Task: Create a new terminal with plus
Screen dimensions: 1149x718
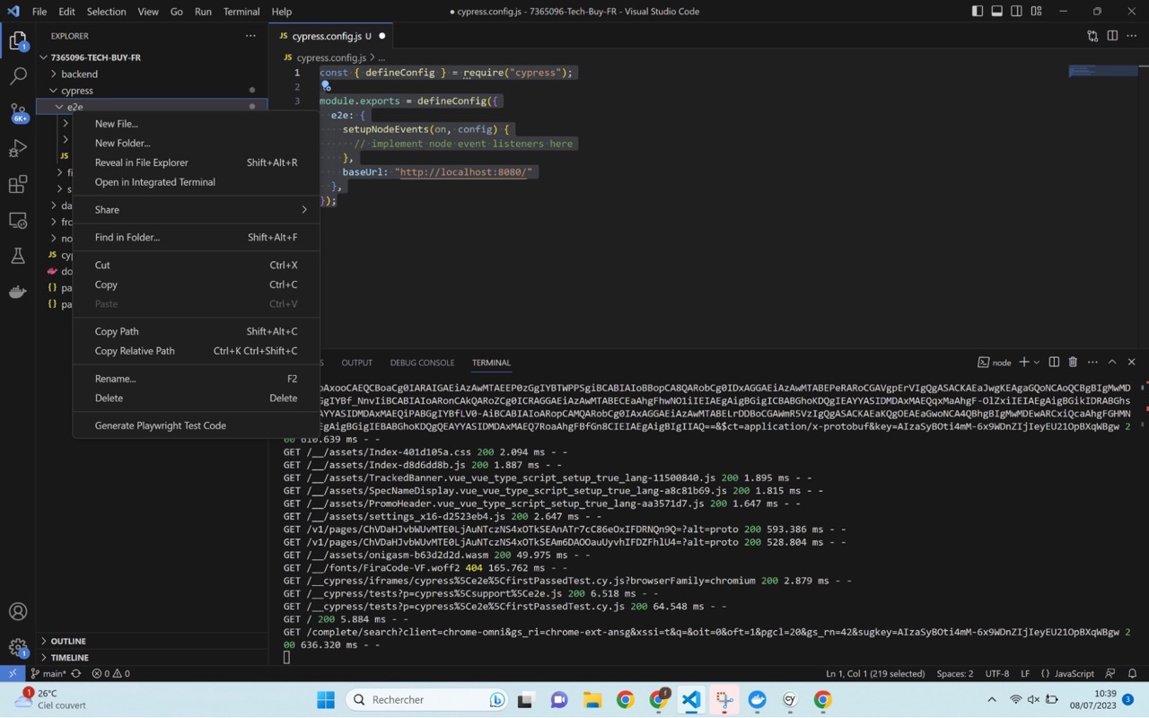Action: [1023, 362]
